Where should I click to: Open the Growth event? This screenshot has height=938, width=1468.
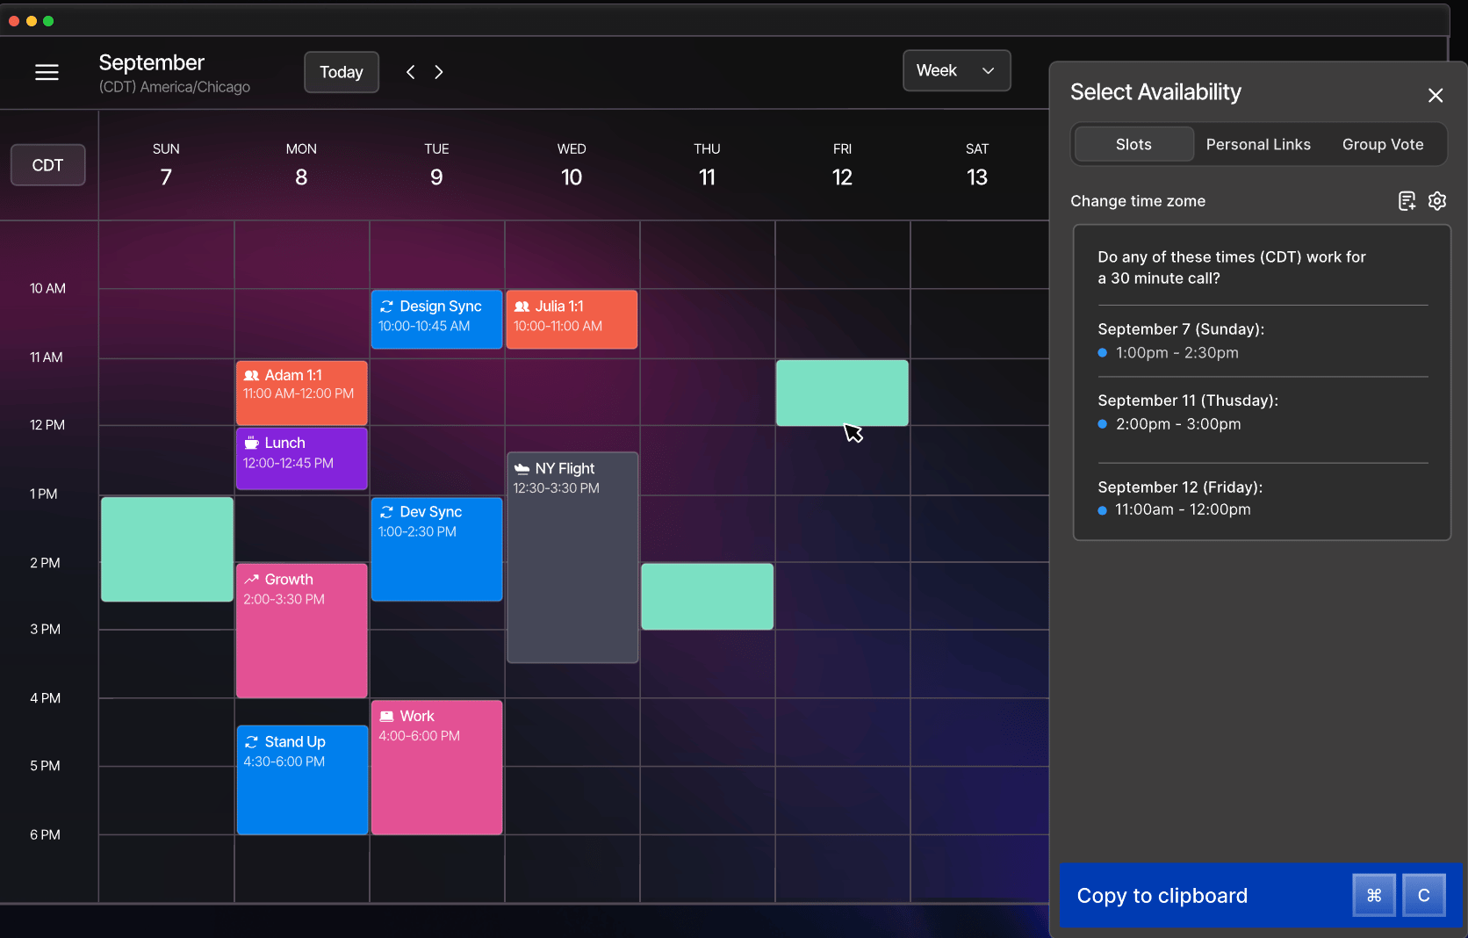pos(301,631)
